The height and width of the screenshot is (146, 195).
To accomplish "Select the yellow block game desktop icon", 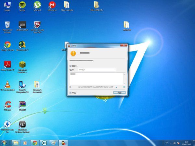I will 22,67.
